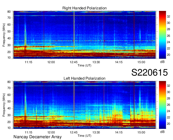Screen dimensions: 173x140
Task: Click 30 MHz tick label on Right Handed plot
Action: (x=9, y=45)
